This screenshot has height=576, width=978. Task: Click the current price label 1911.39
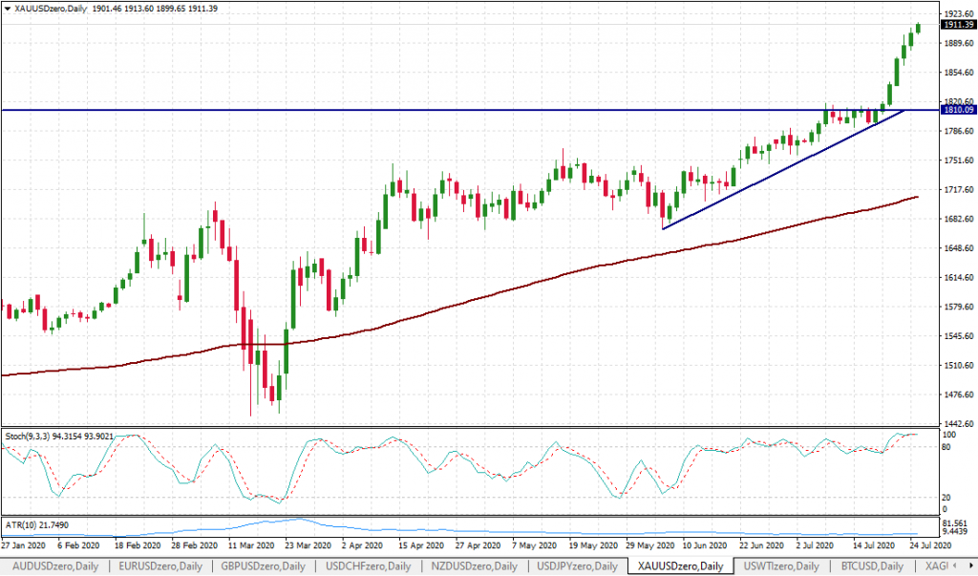click(x=957, y=25)
